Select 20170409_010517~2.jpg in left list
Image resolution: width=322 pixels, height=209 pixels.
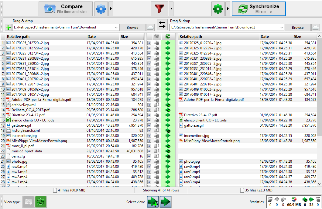click(x=30, y=95)
